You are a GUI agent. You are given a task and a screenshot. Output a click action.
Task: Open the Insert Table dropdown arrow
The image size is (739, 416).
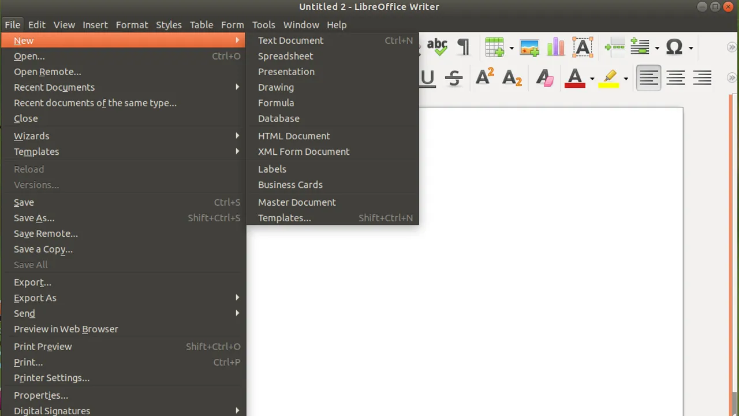(512, 48)
